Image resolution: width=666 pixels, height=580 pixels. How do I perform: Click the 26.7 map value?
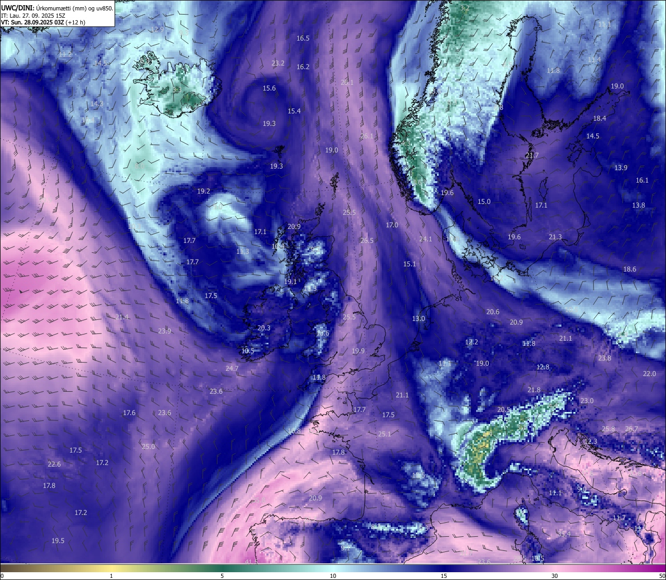coord(631,429)
